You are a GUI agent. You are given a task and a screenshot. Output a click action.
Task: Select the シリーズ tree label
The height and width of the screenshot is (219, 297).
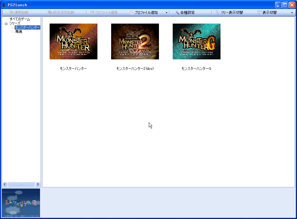pos(15,23)
